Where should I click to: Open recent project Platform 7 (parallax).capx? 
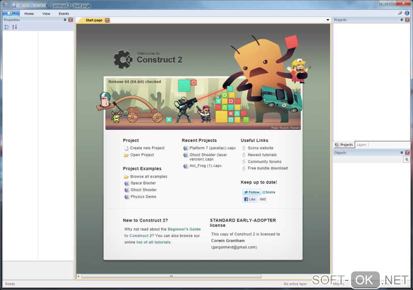click(x=213, y=148)
